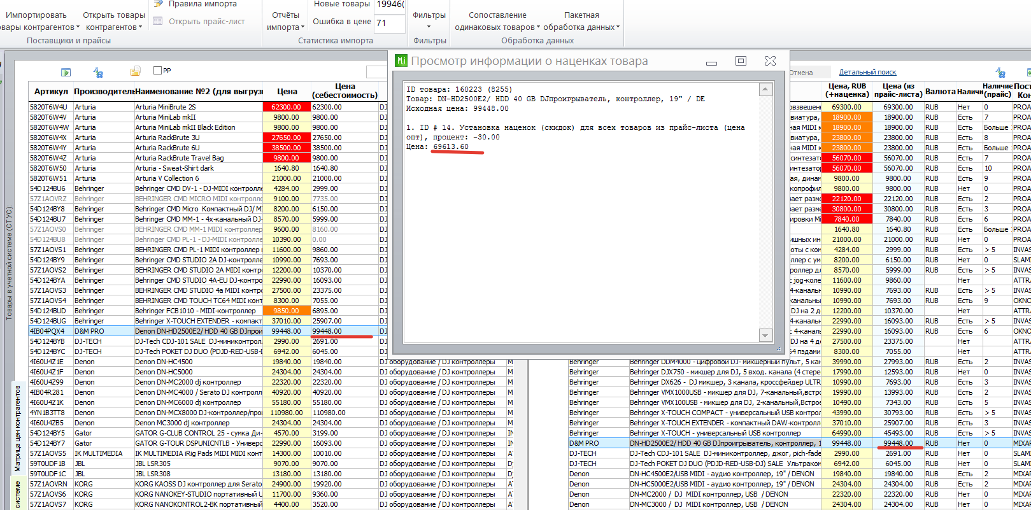
Task: Close the Просмотр информации о наценках dialog
Action: coord(770,61)
